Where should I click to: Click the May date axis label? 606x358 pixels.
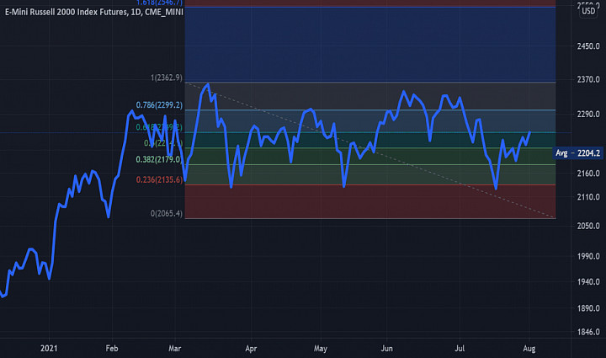pos(321,349)
